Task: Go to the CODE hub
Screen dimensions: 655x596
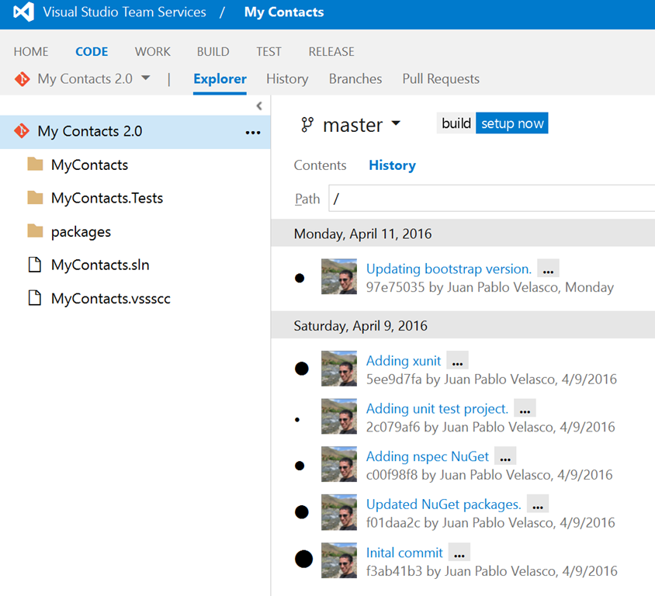Action: [92, 51]
